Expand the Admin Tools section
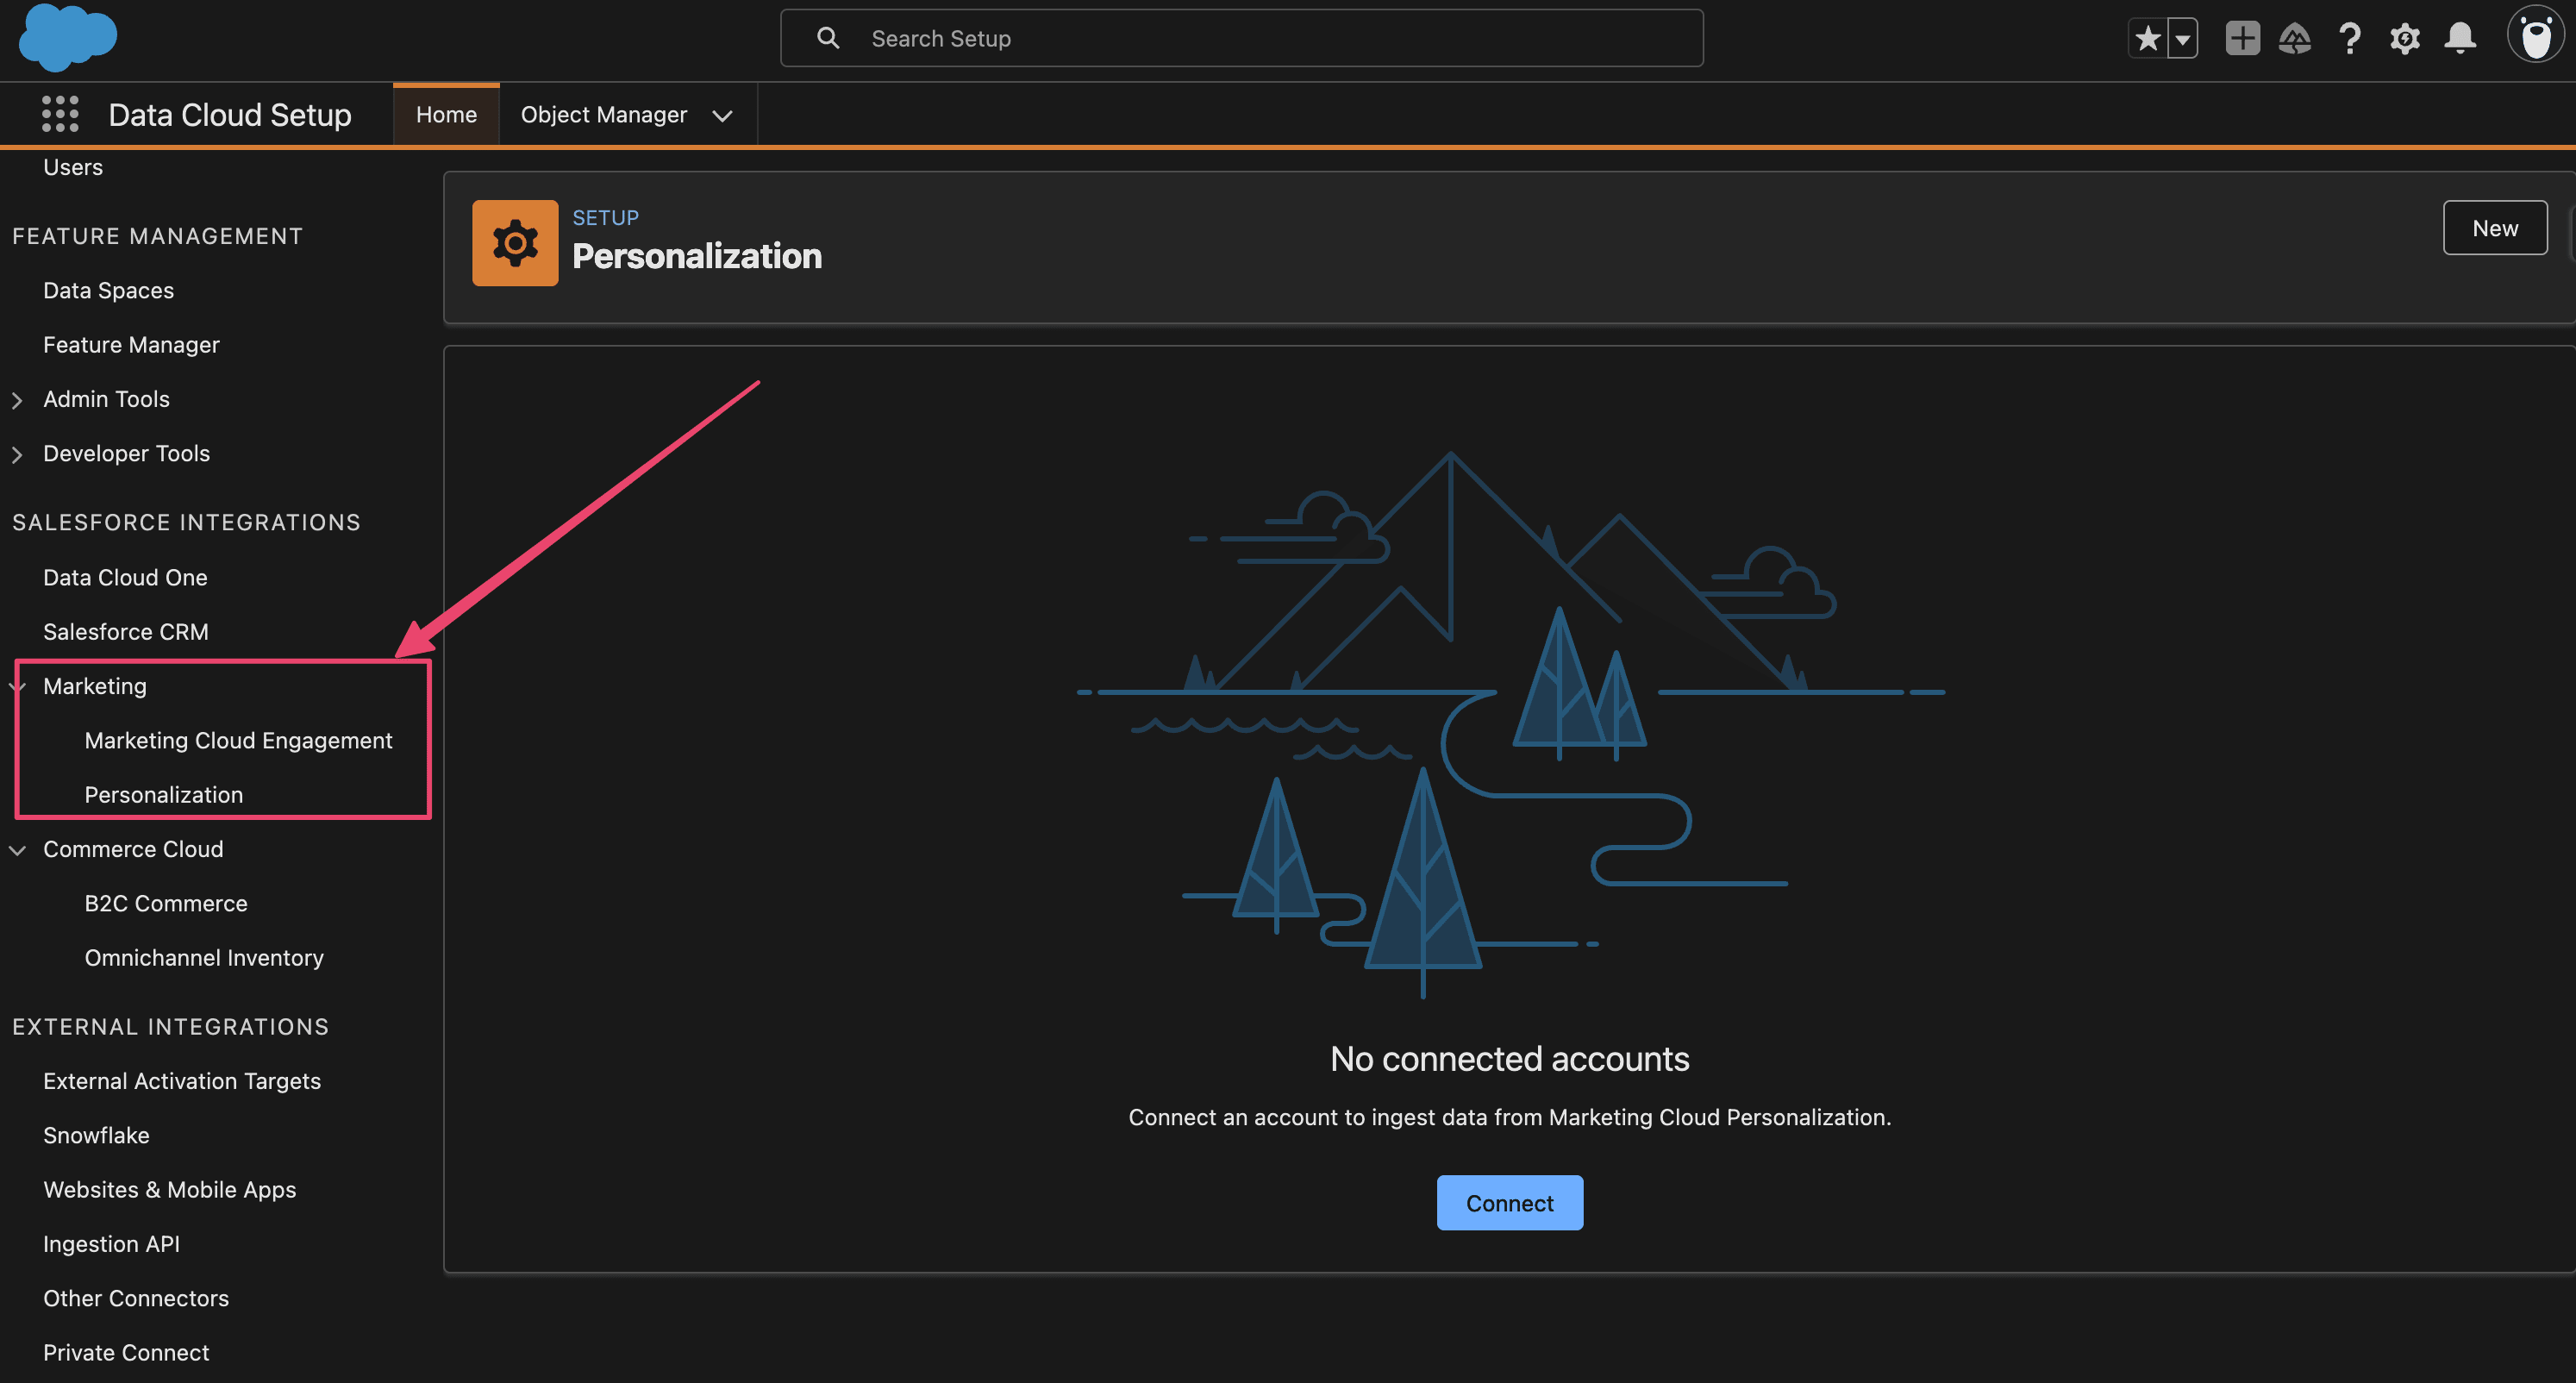The width and height of the screenshot is (2576, 1383). click(17, 400)
